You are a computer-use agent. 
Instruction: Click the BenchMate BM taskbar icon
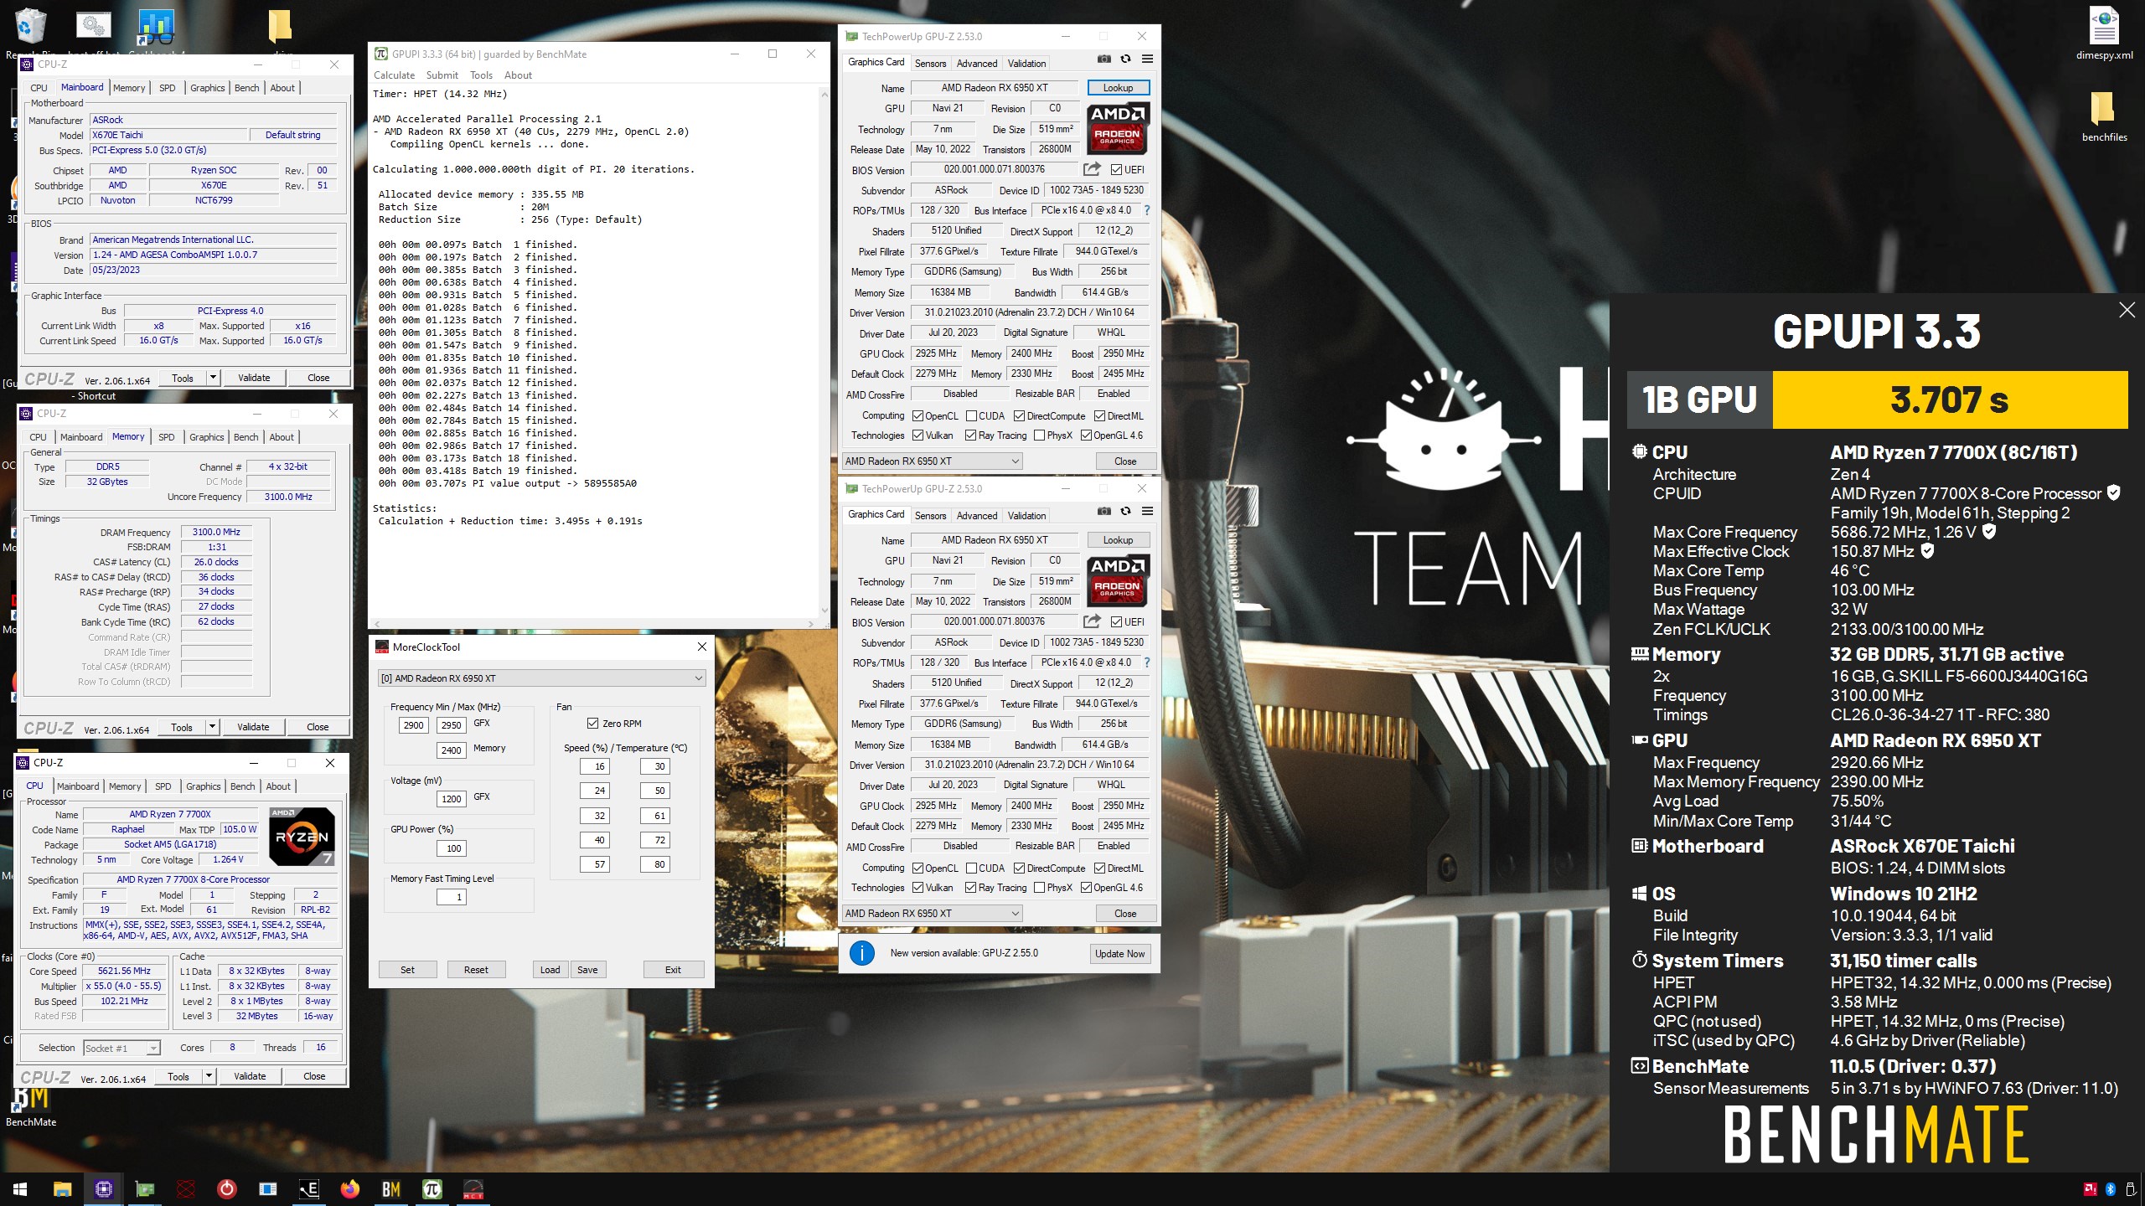391,1189
